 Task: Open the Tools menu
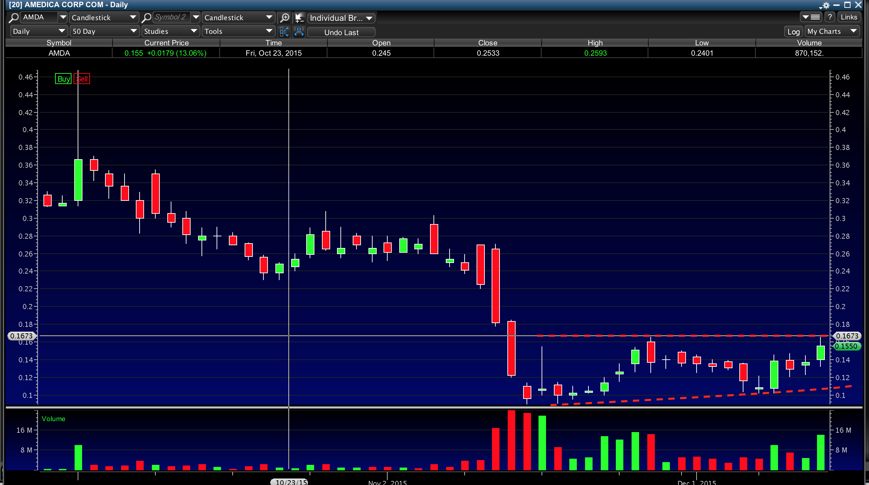(x=238, y=31)
